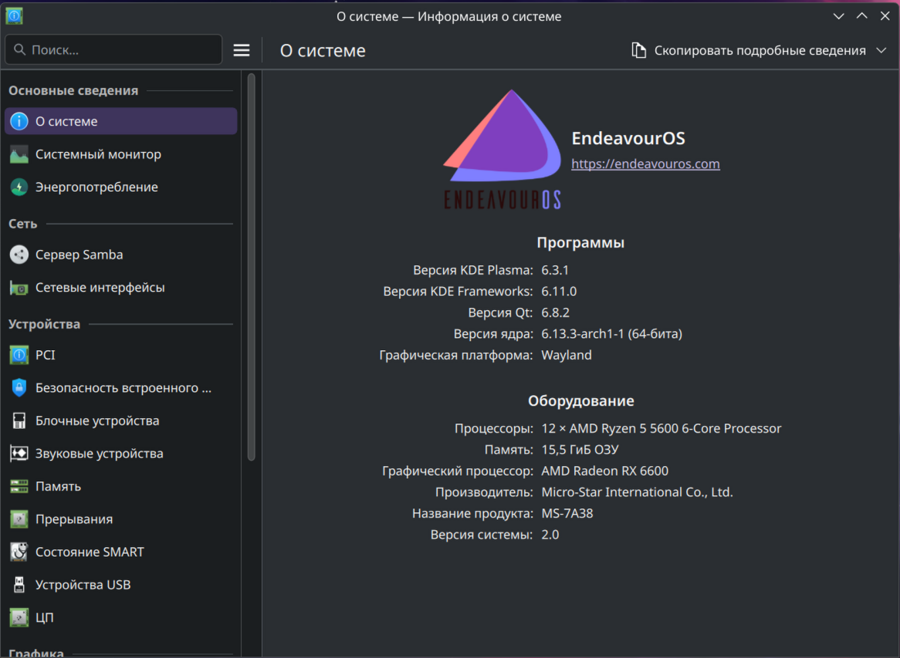The height and width of the screenshot is (658, 900).
Task: Select Энергопотребление sidebar entry
Action: coord(121,187)
